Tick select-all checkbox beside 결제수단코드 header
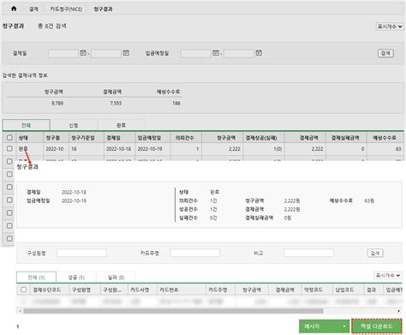This screenshot has width=406, height=335. 24,290
